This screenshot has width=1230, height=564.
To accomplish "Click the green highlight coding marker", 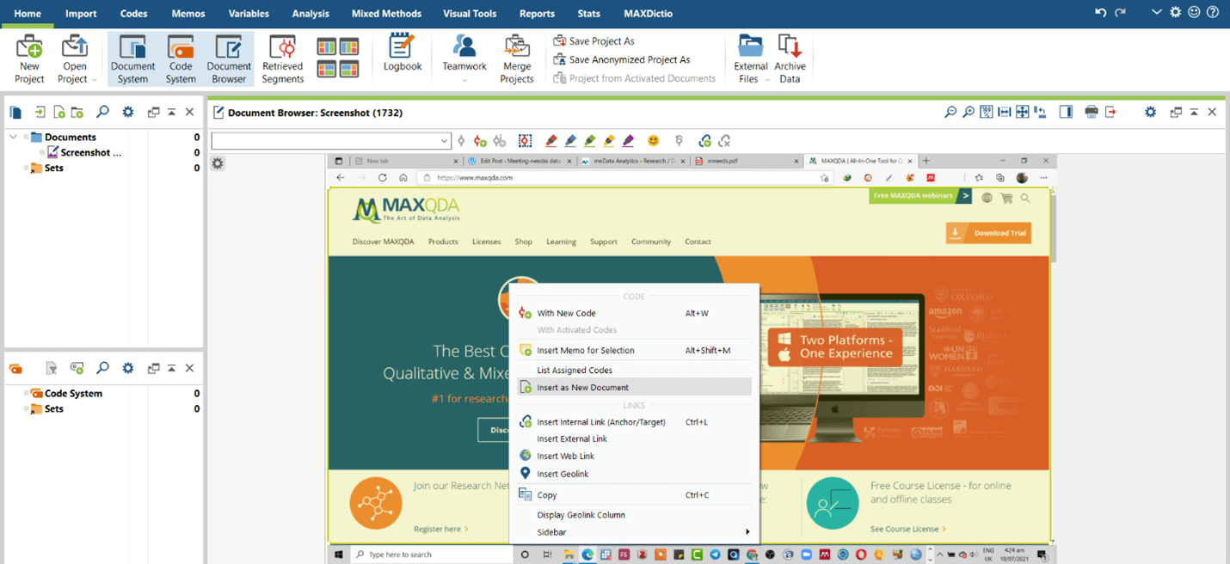I will [589, 141].
